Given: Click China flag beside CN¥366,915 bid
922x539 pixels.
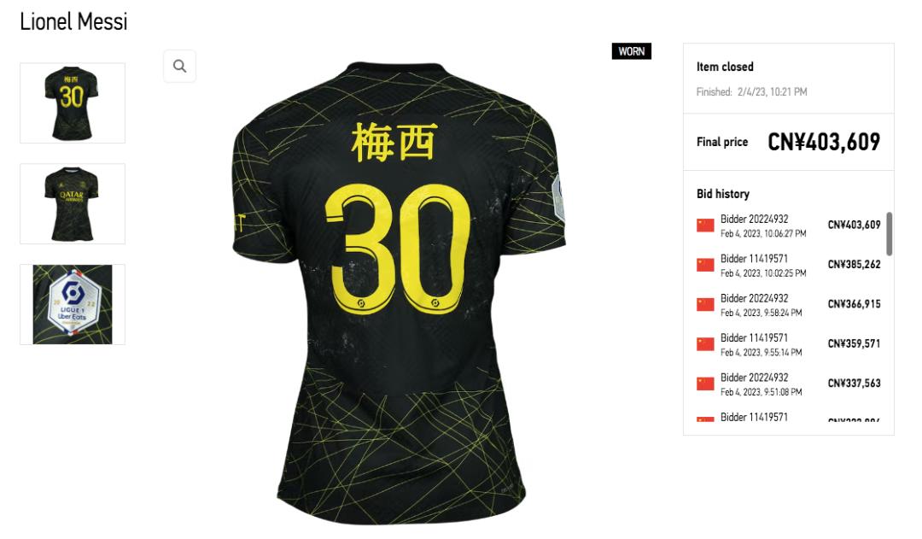Looking at the screenshot, I should pos(705,304).
